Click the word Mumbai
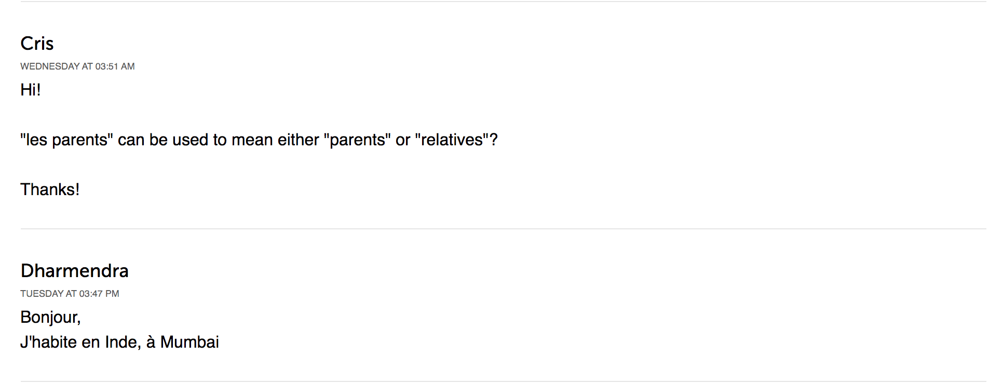 click(189, 342)
